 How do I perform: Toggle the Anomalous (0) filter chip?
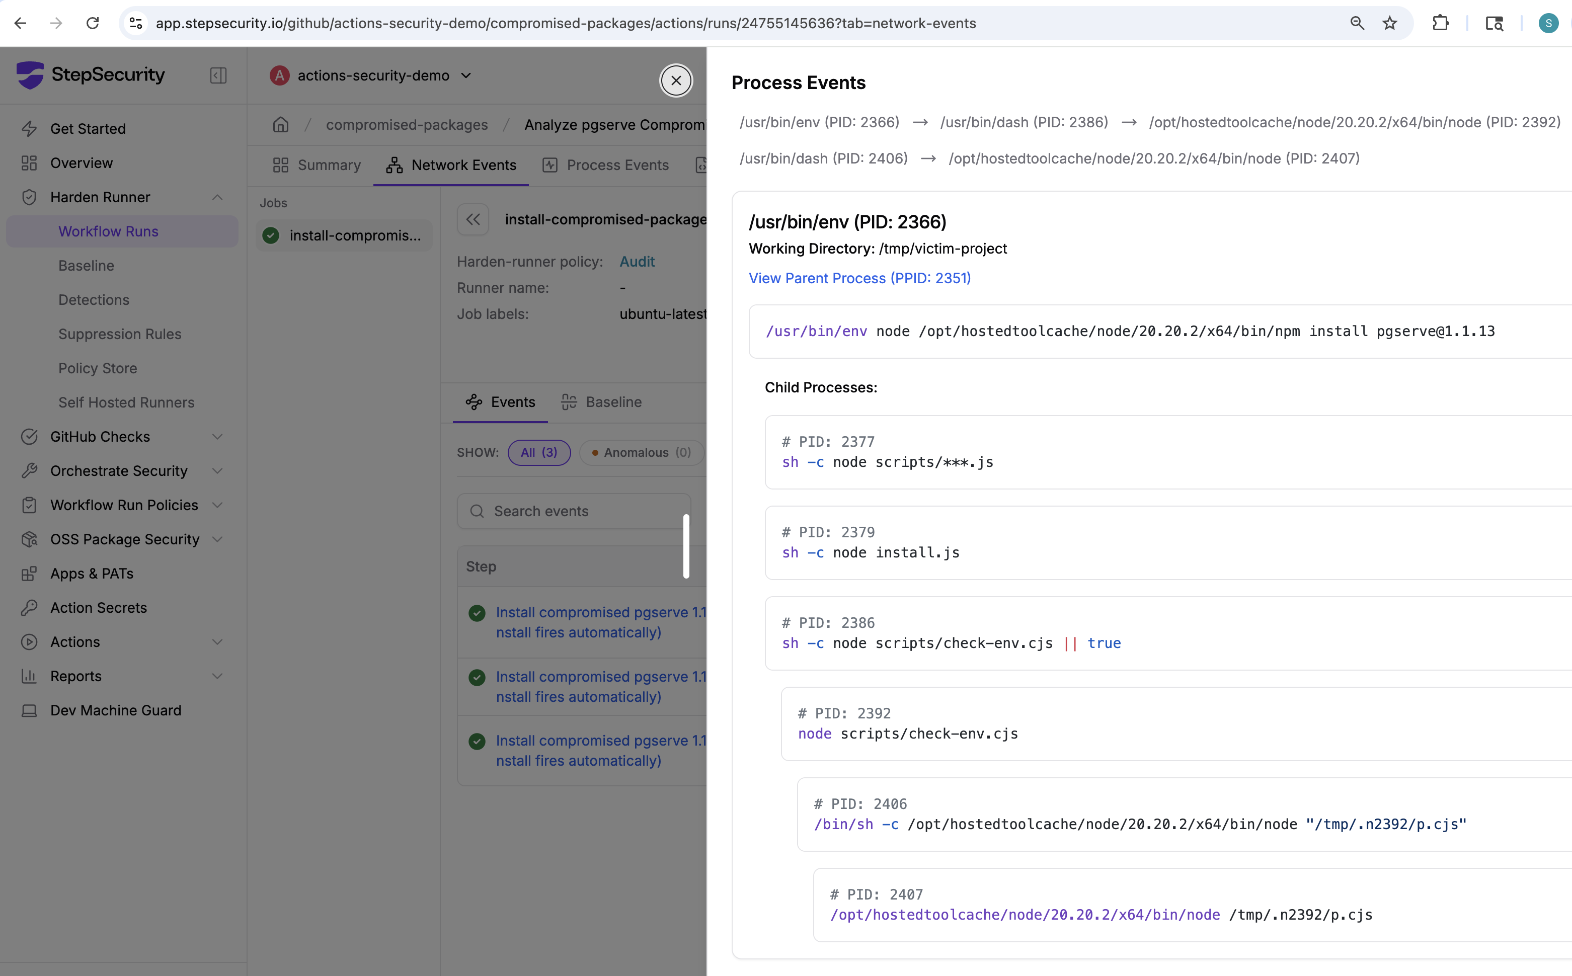641,452
